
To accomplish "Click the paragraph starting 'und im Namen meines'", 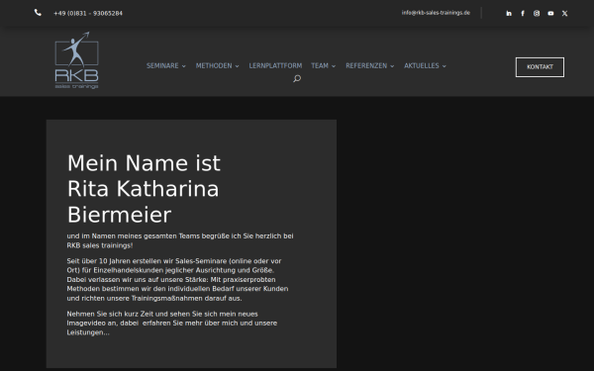I will pyautogui.click(x=180, y=240).
